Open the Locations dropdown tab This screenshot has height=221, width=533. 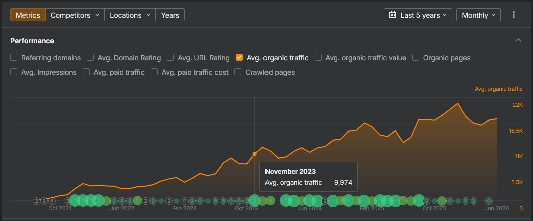(x=130, y=15)
